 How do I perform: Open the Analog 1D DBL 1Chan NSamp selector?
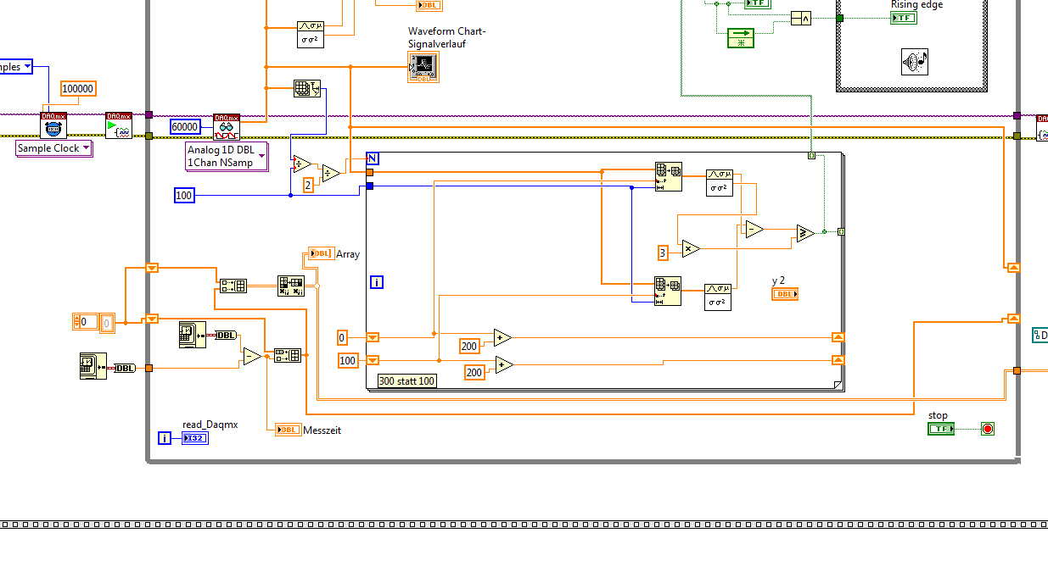(x=227, y=156)
